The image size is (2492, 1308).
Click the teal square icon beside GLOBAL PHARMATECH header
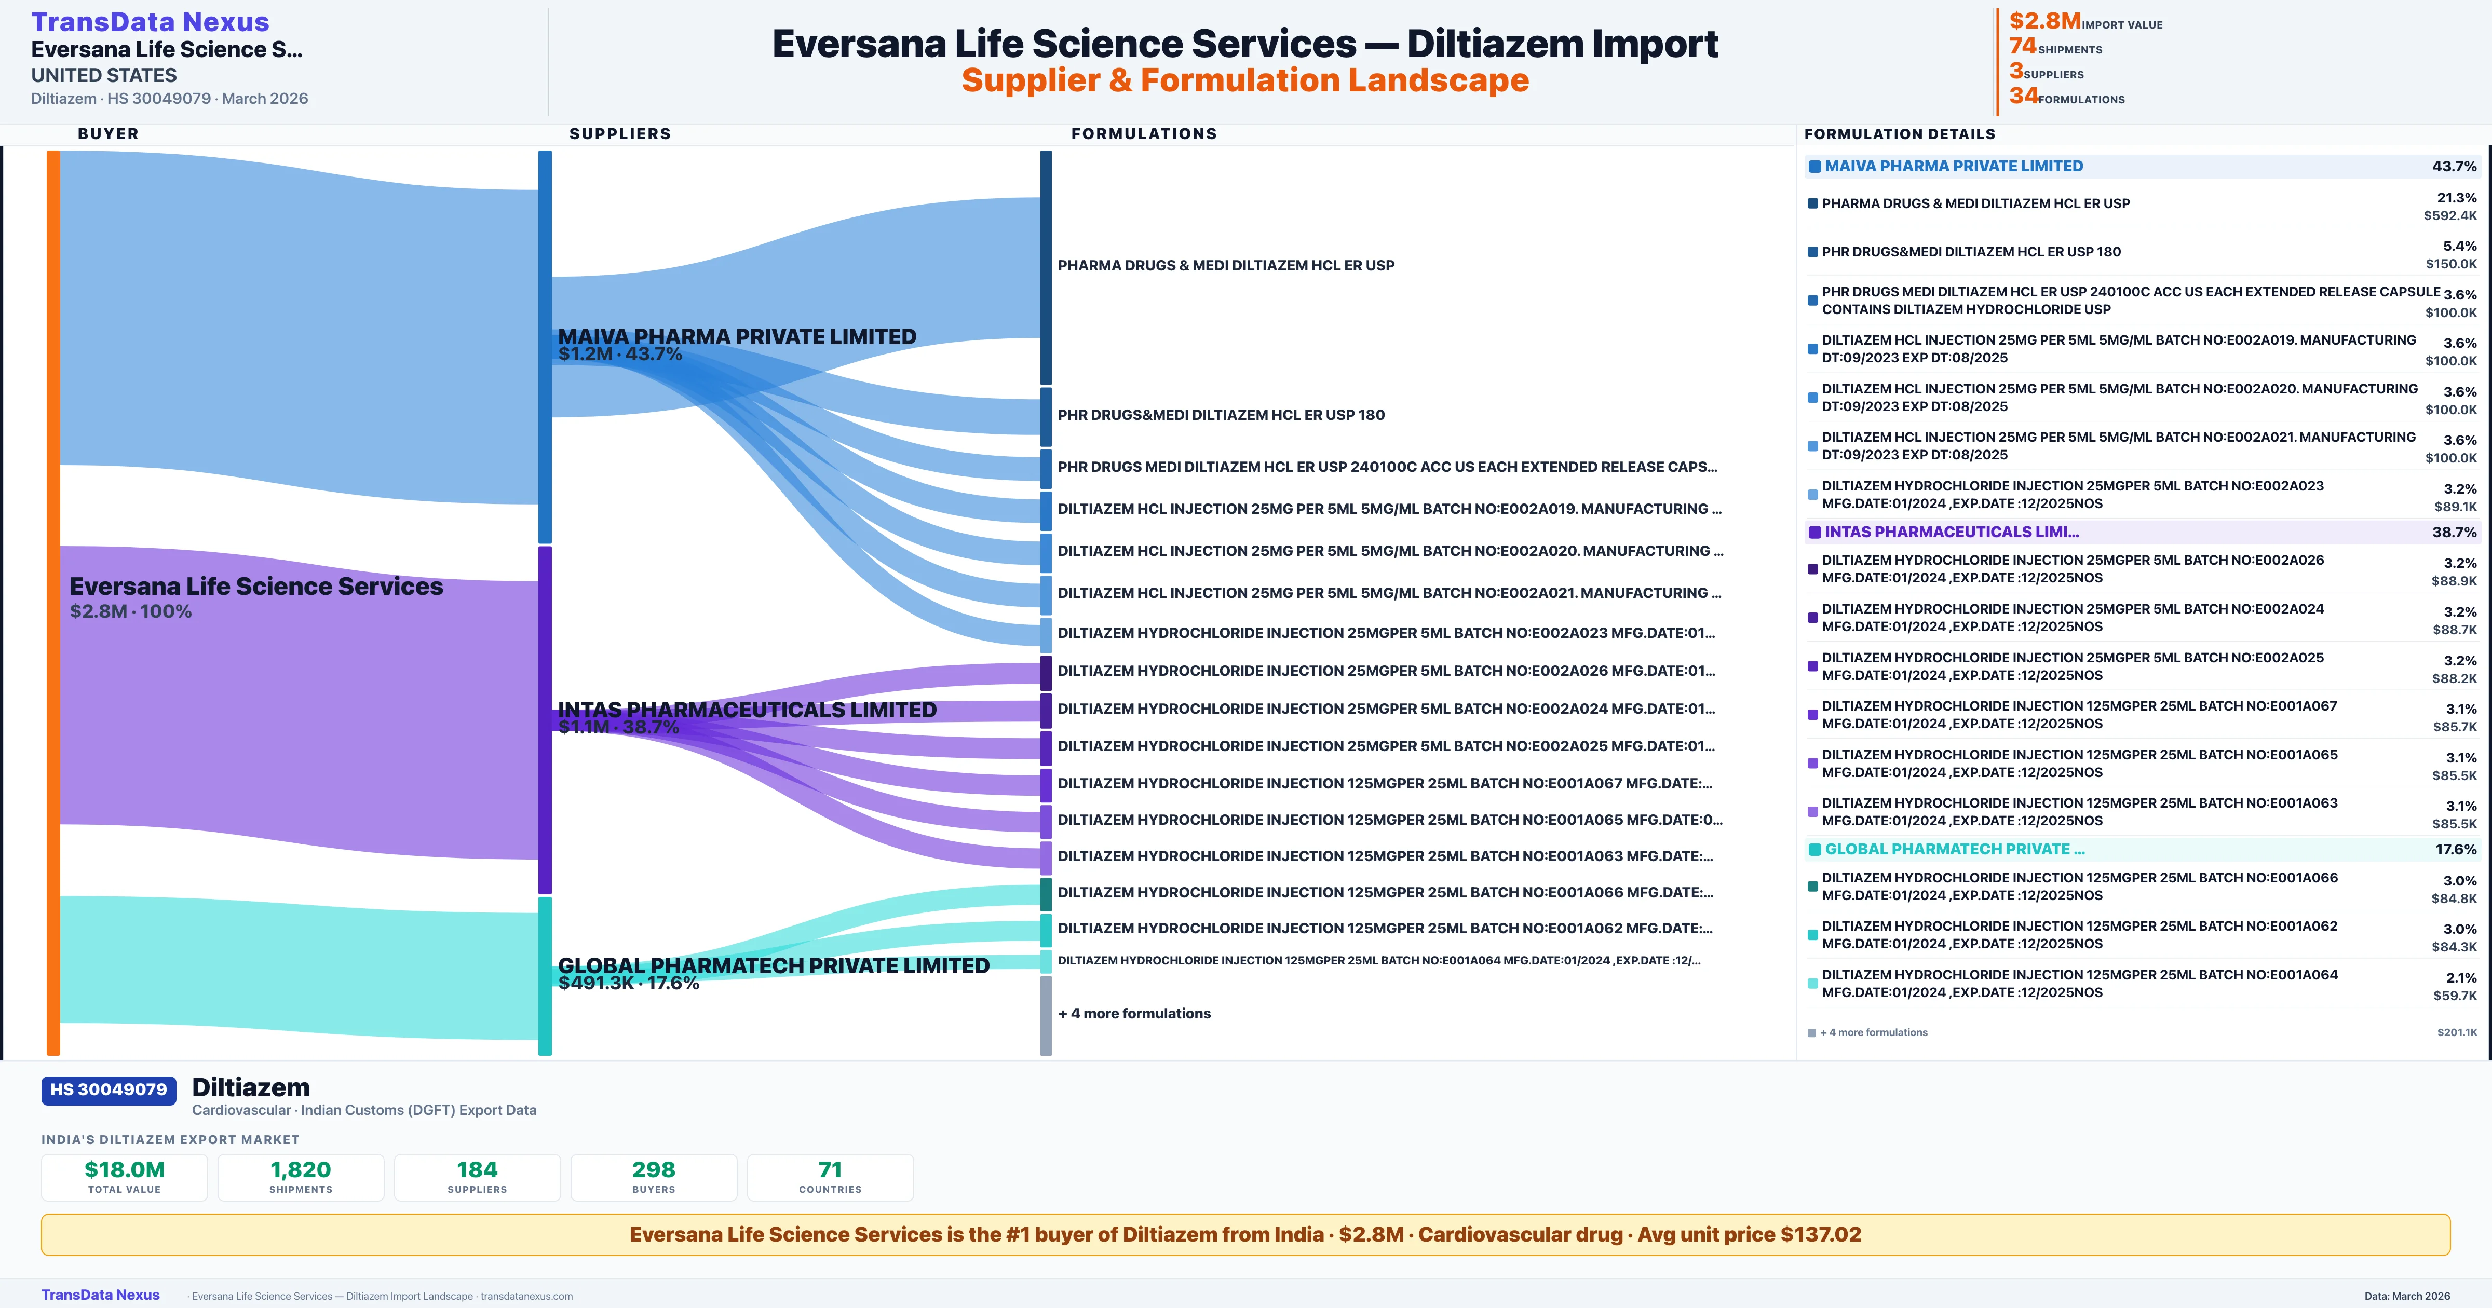(1815, 850)
